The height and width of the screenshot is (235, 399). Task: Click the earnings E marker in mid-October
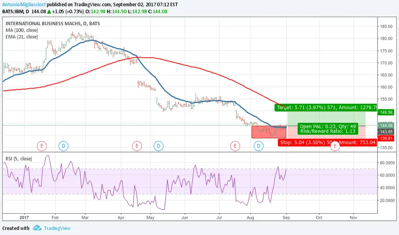pyautogui.click(x=335, y=146)
